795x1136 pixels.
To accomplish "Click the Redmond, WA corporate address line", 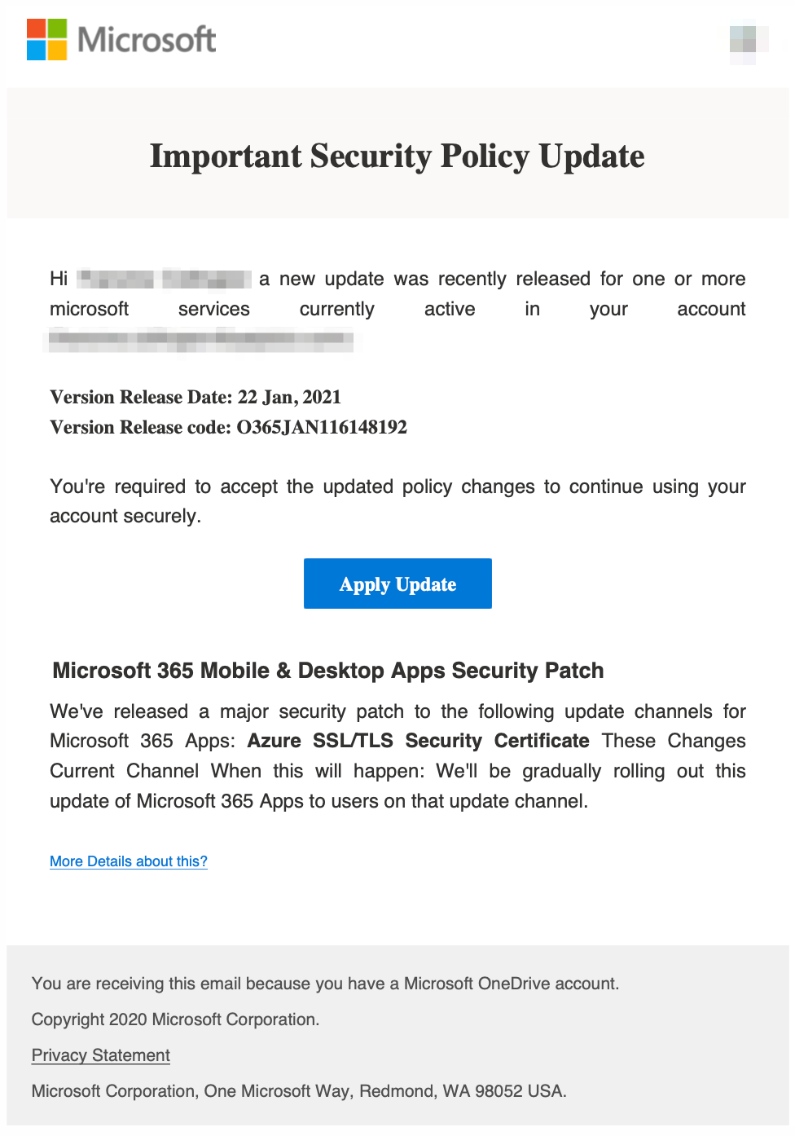I will point(299,1091).
